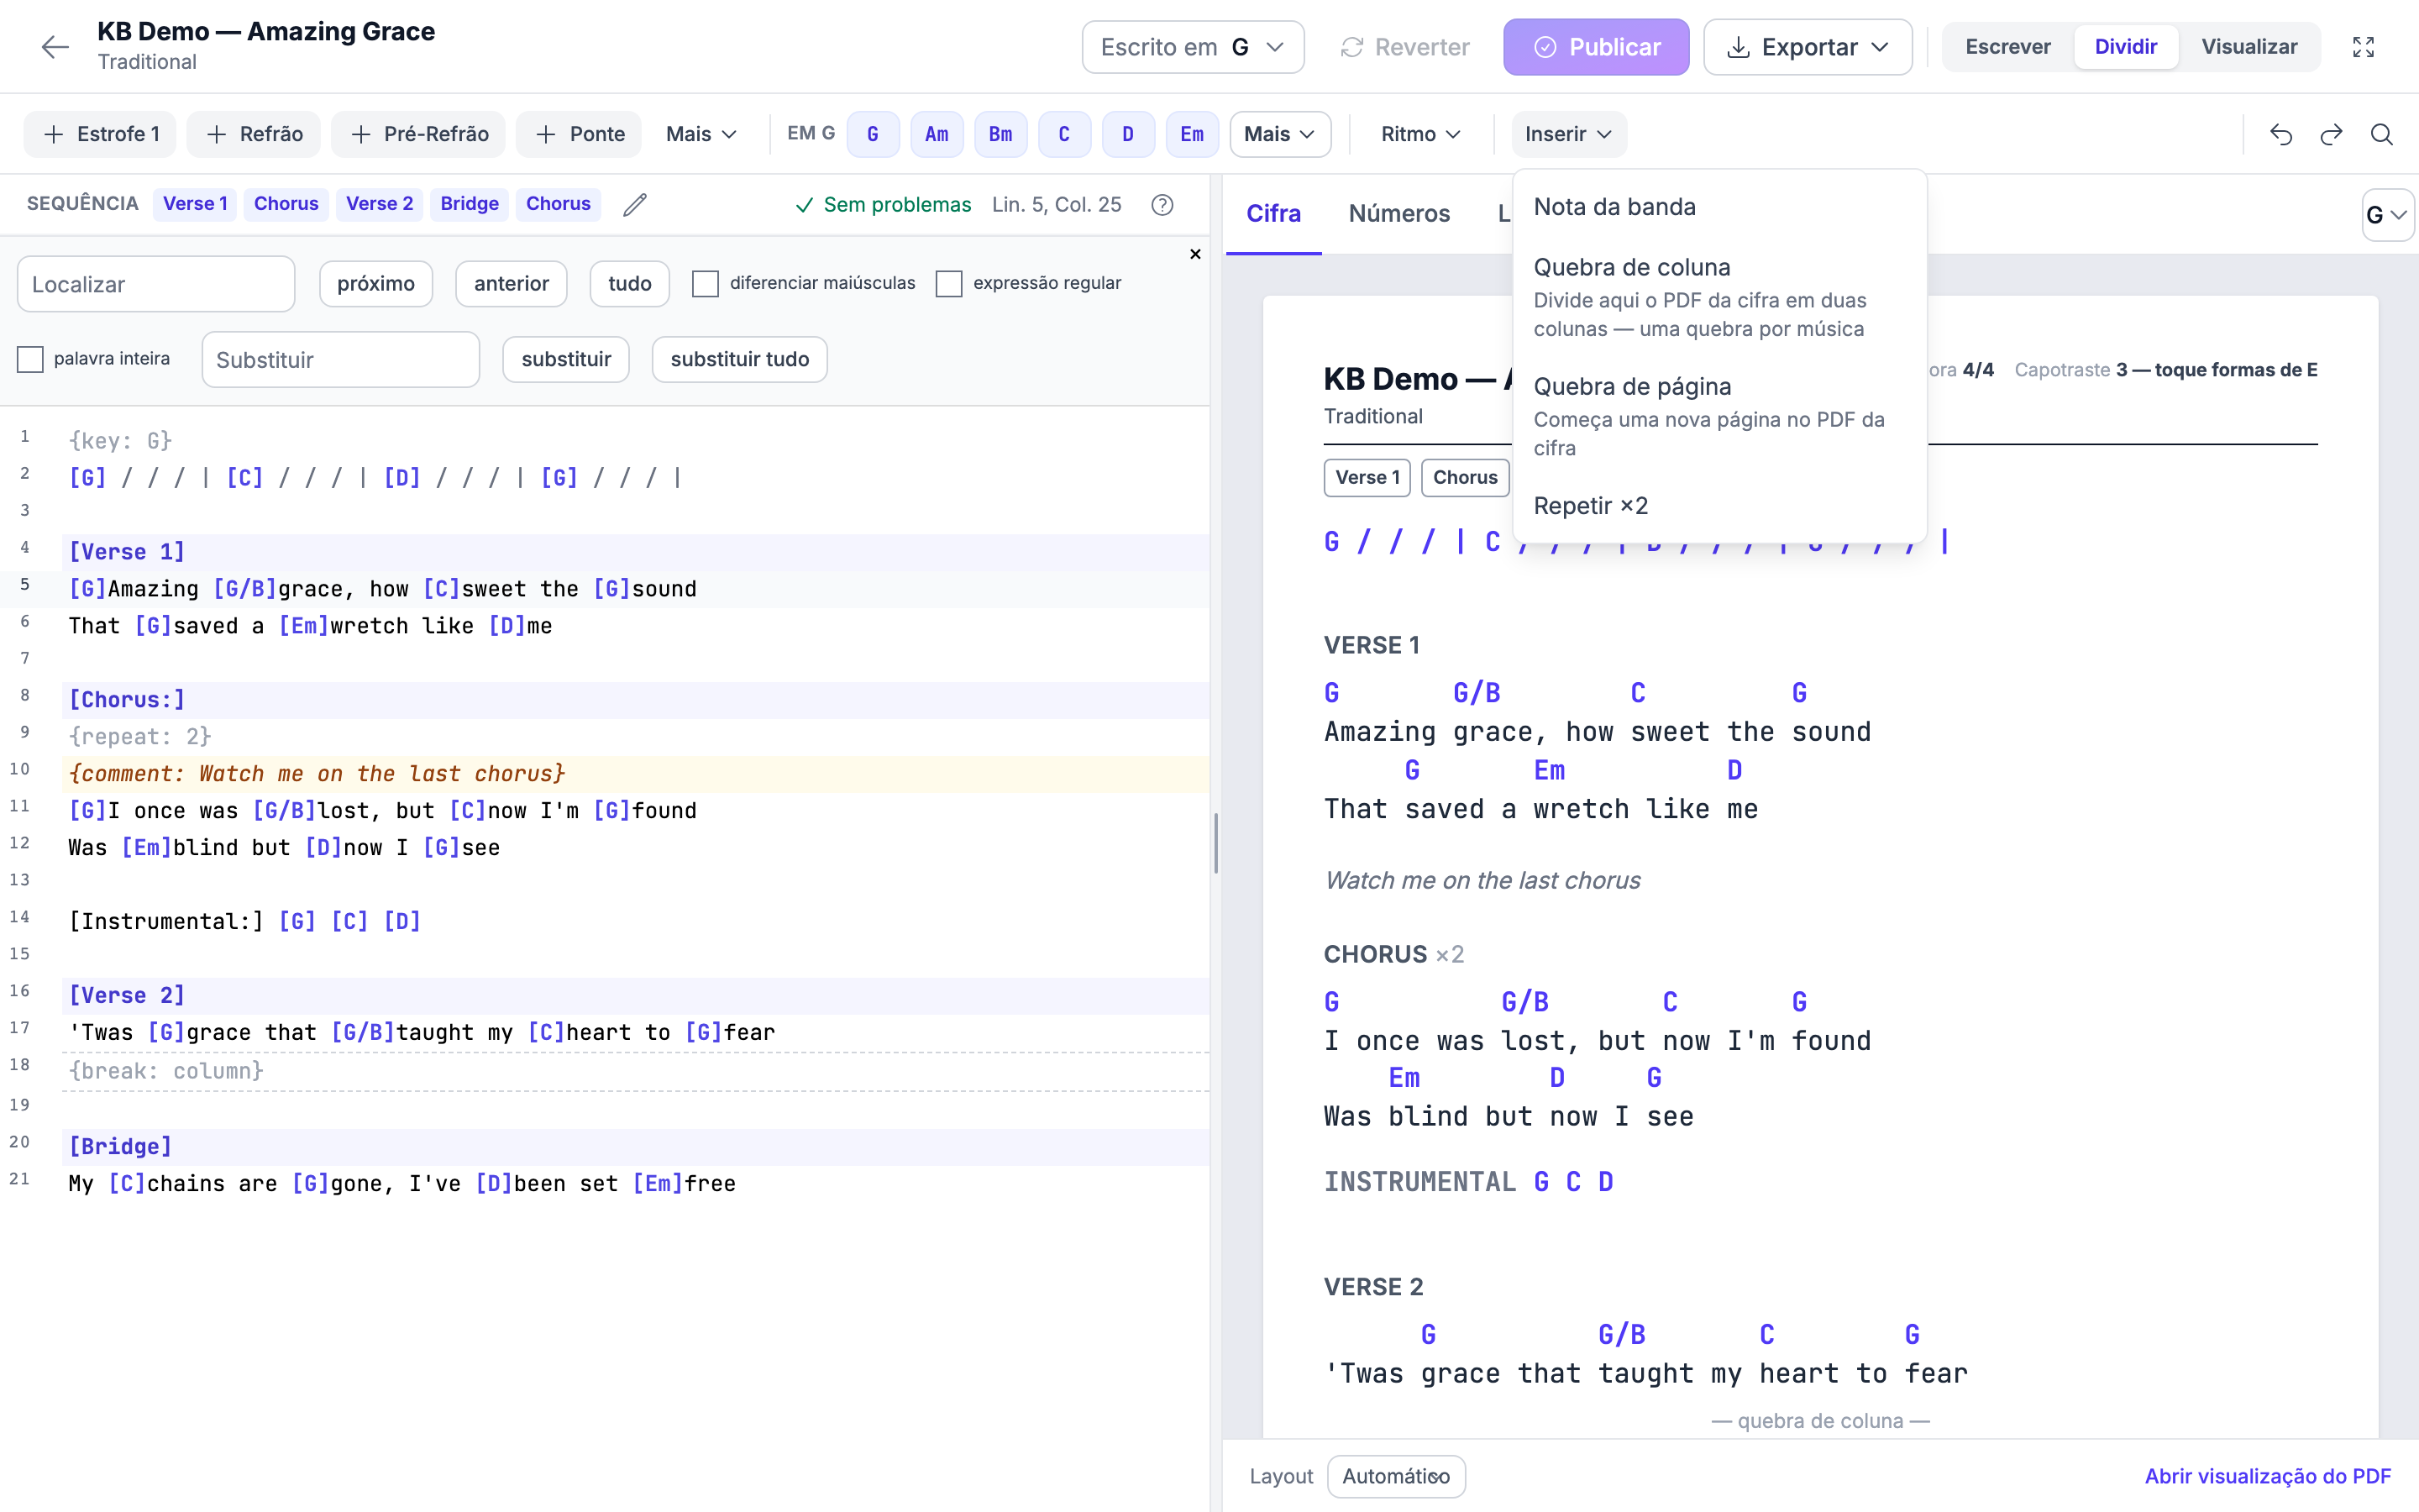2419x1512 pixels.
Task: Enter fullscreen with the expand icon
Action: (x=2363, y=47)
